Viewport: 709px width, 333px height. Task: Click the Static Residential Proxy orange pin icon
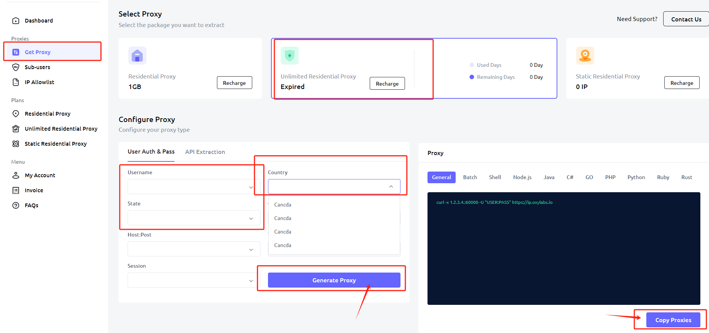585,56
